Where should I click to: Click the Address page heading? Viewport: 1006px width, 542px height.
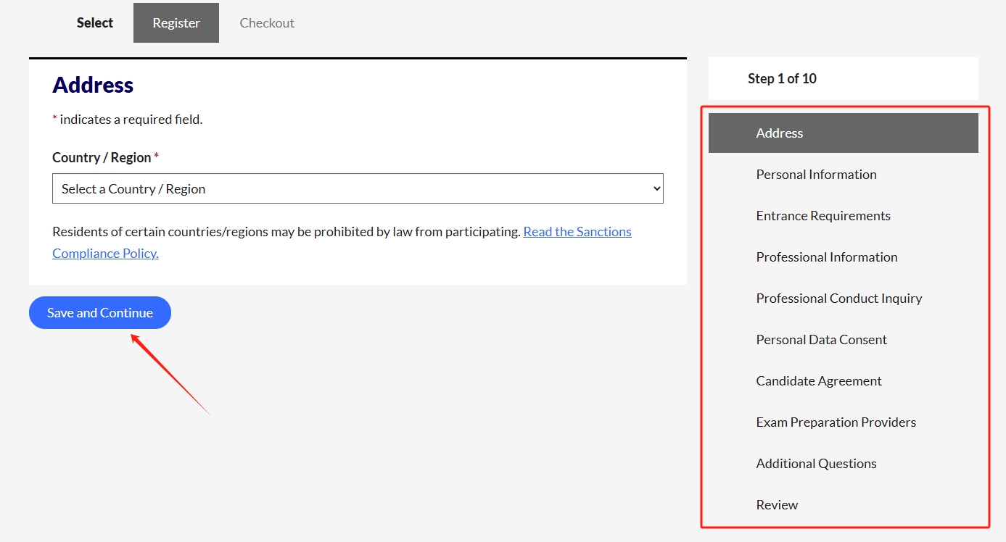coord(93,85)
